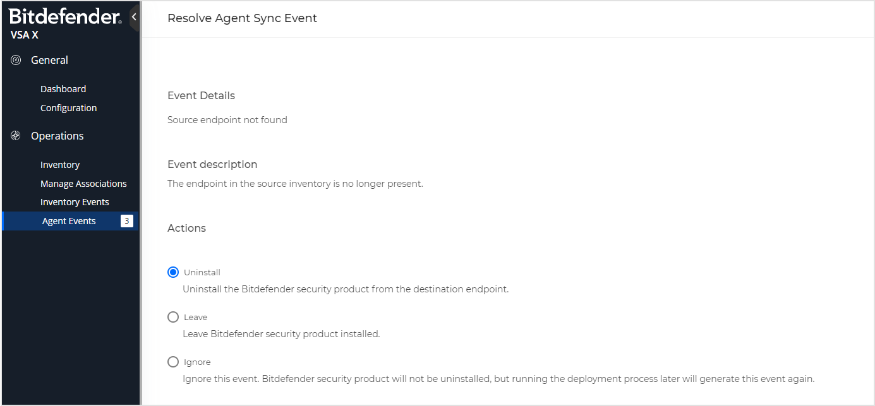Screen dimensions: 875x406
Task: Click the Agent Events counter badge showing 3
Action: [126, 221]
